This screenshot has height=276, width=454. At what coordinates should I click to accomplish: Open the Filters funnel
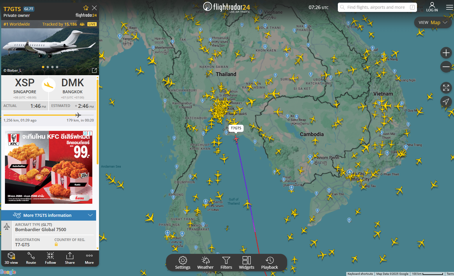pos(226,263)
